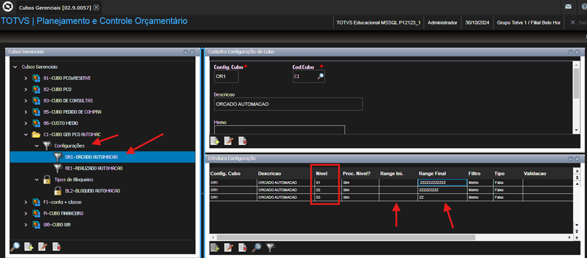Expand the 05-CUBO PEDIDO DE COMPRA chevron
Image resolution: width=587 pixels, height=258 pixels.
point(26,112)
